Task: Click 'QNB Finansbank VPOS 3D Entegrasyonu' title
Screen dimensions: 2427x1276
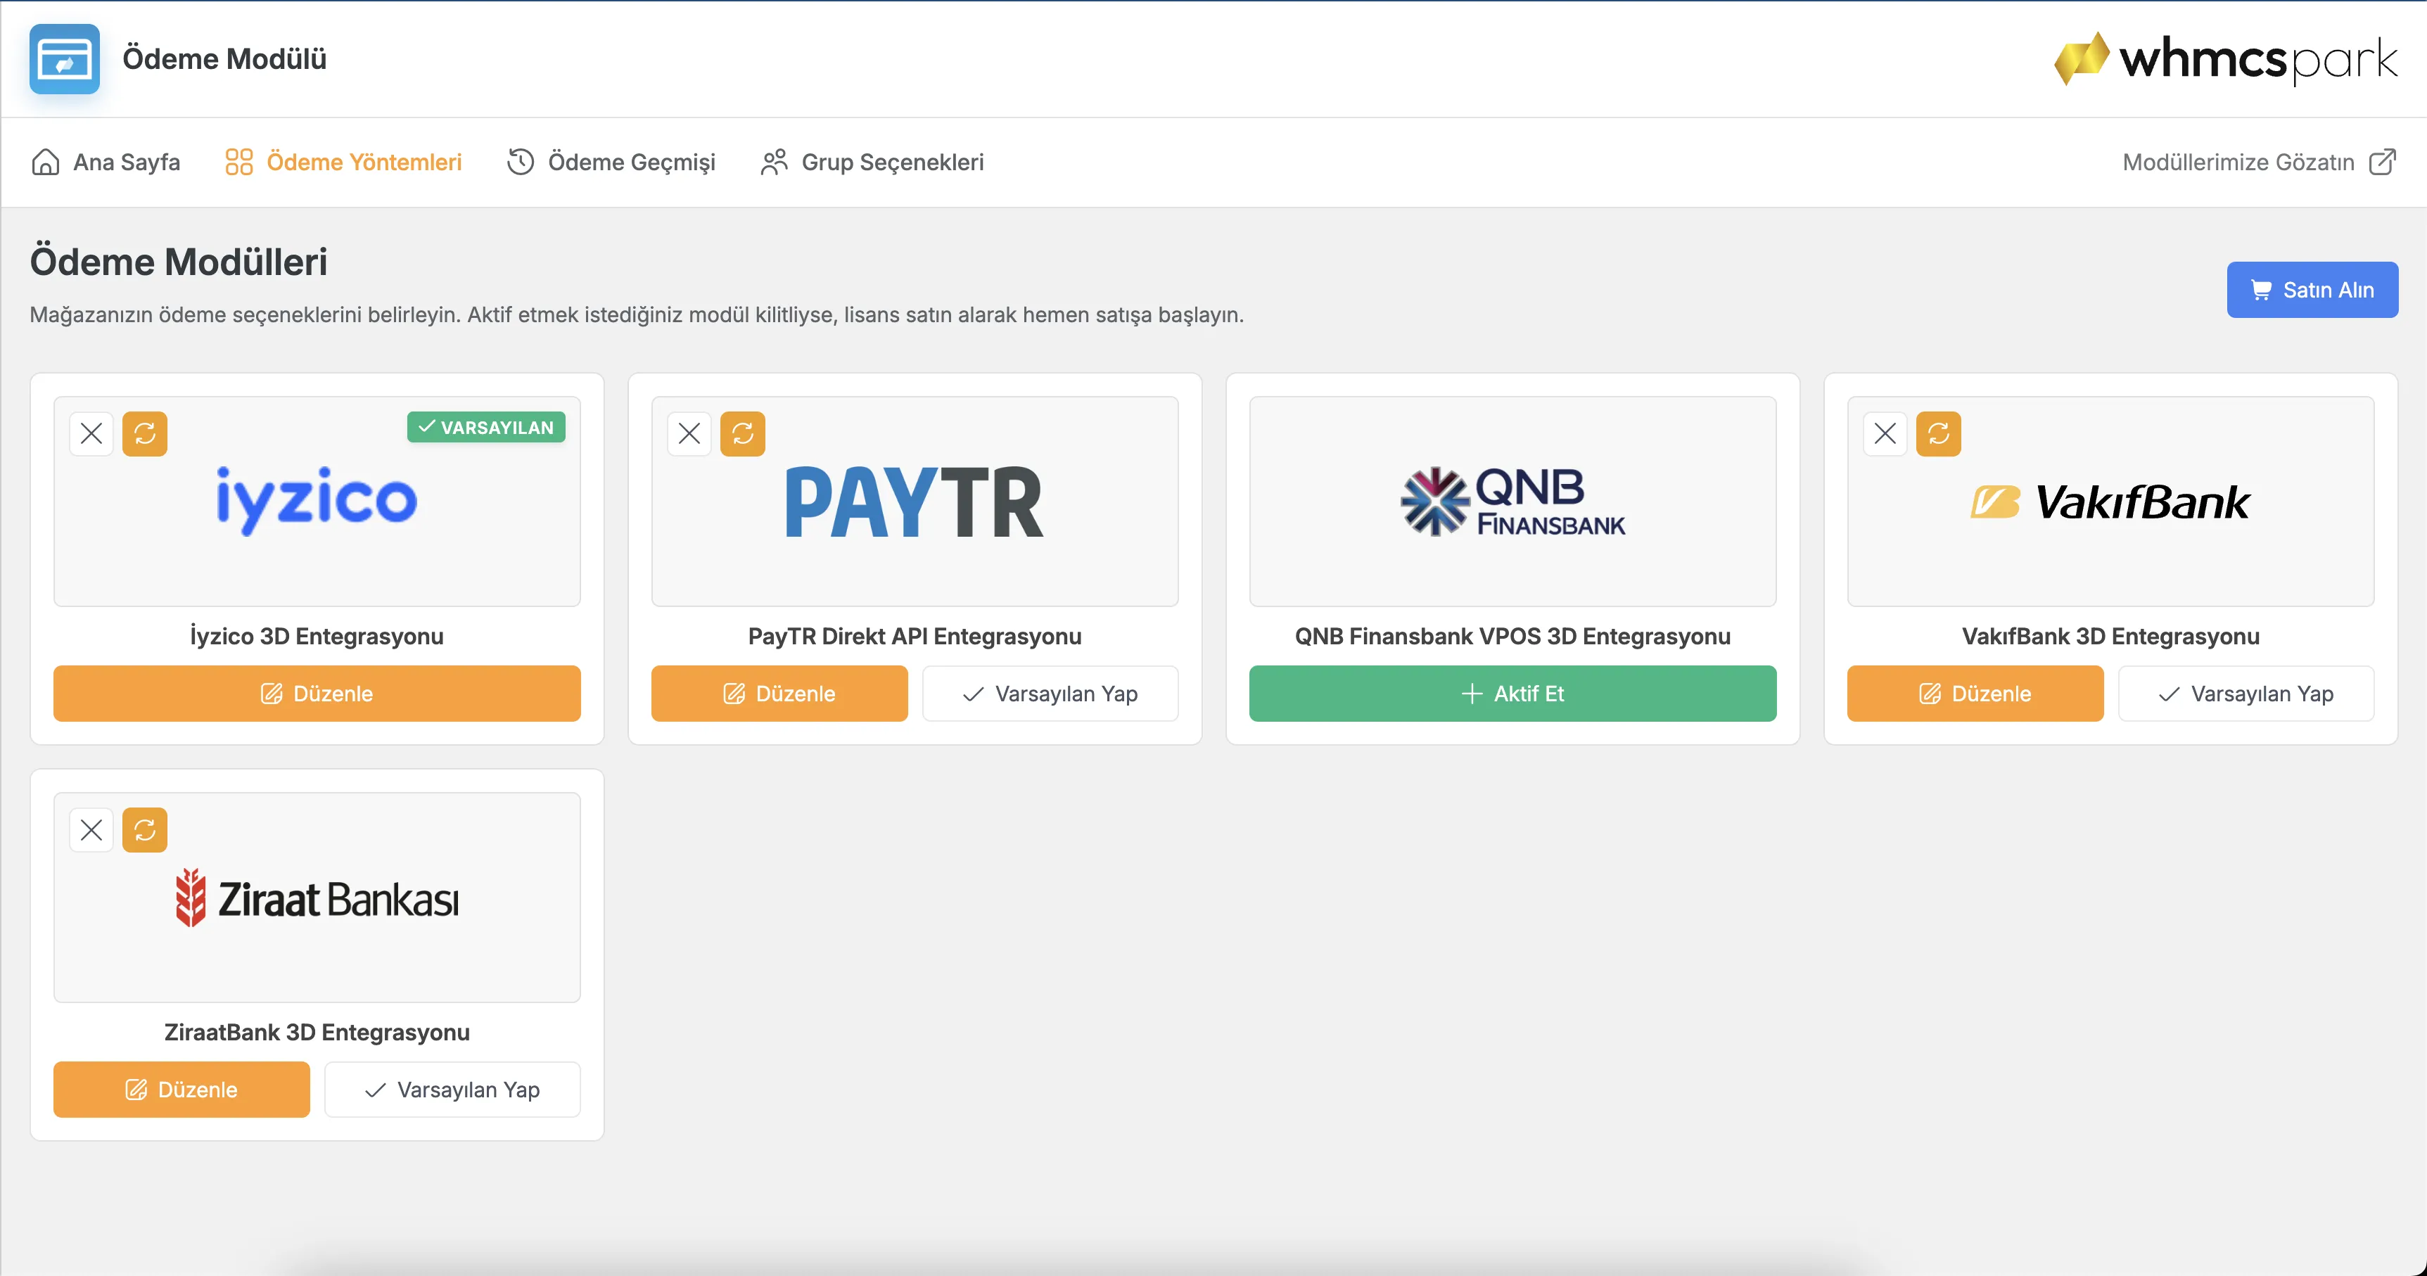Action: click(x=1513, y=636)
